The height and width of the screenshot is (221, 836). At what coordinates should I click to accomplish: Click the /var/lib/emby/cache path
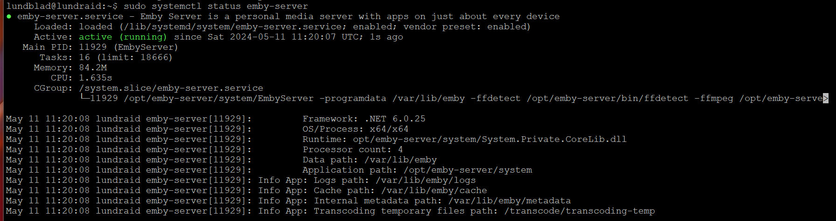434,190
